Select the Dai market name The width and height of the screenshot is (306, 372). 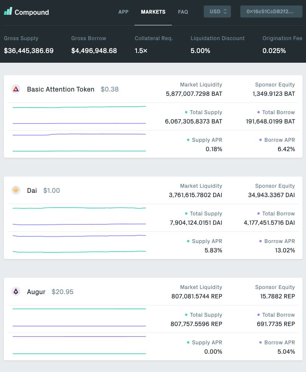tap(32, 190)
